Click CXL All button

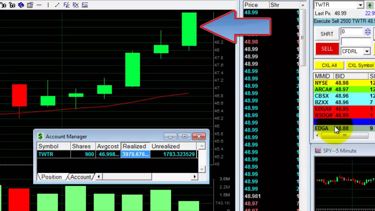point(329,65)
